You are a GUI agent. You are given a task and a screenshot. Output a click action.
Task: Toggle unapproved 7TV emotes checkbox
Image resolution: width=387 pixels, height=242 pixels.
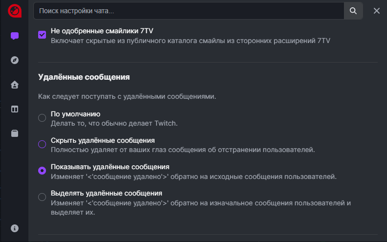coord(42,35)
